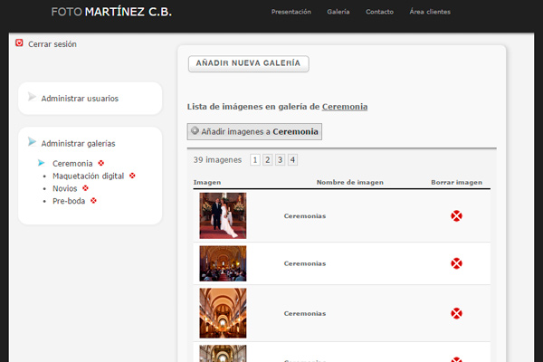Select Novios gallery in sidebar
This screenshot has width=543, height=362.
tap(65, 188)
